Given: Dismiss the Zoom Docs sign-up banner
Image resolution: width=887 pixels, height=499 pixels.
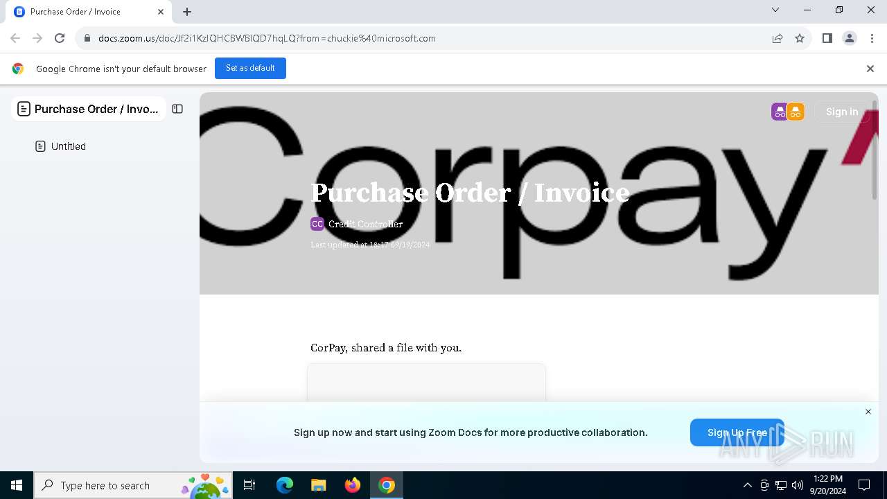Looking at the screenshot, I should click(x=868, y=412).
